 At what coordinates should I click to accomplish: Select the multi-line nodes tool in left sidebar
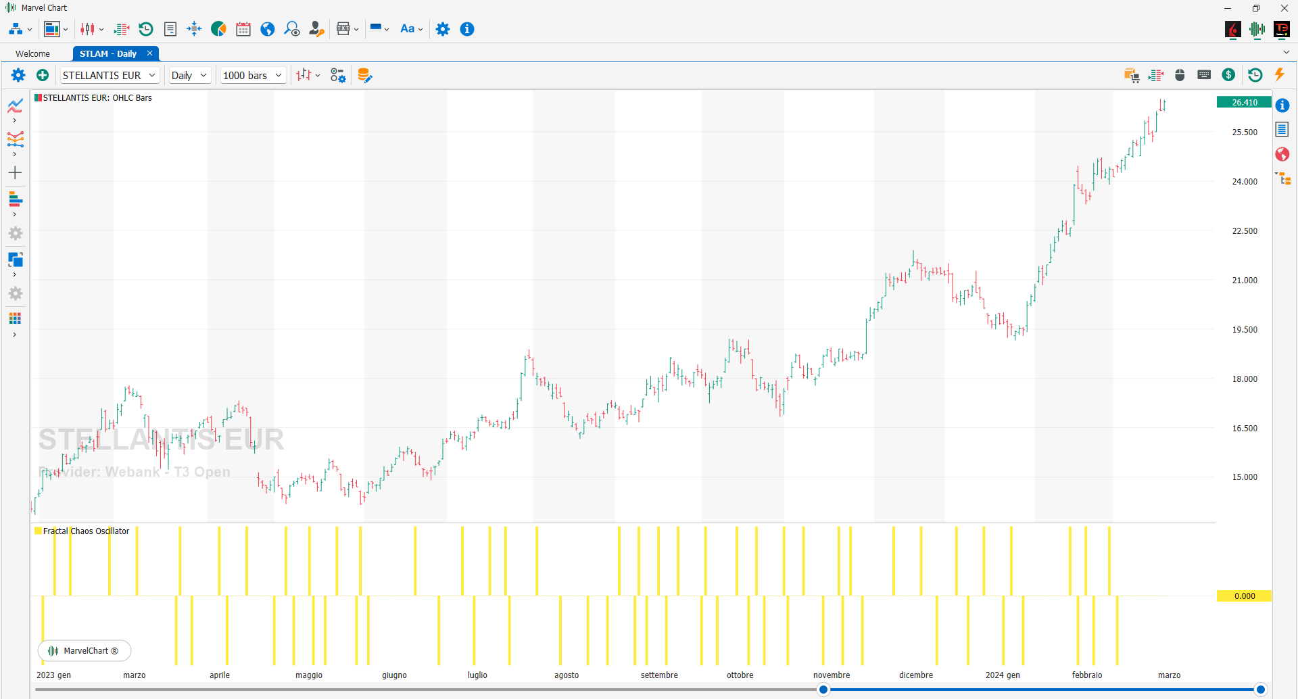(x=16, y=139)
